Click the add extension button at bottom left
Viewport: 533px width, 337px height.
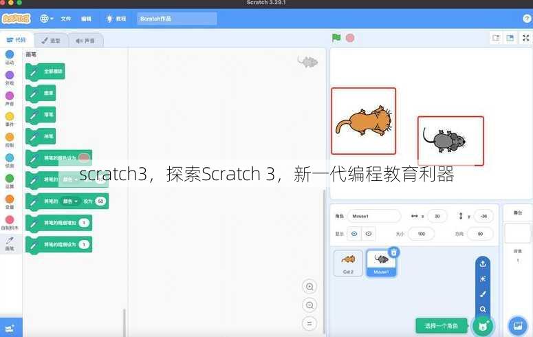10,327
